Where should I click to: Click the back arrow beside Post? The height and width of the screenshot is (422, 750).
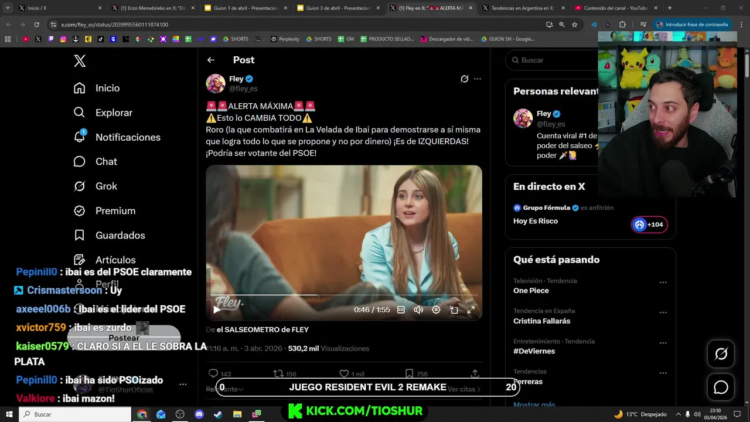211,60
